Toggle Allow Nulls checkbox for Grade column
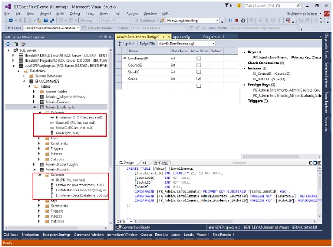Image resolution: width=333 pixels, height=247 pixels. [x=198, y=79]
